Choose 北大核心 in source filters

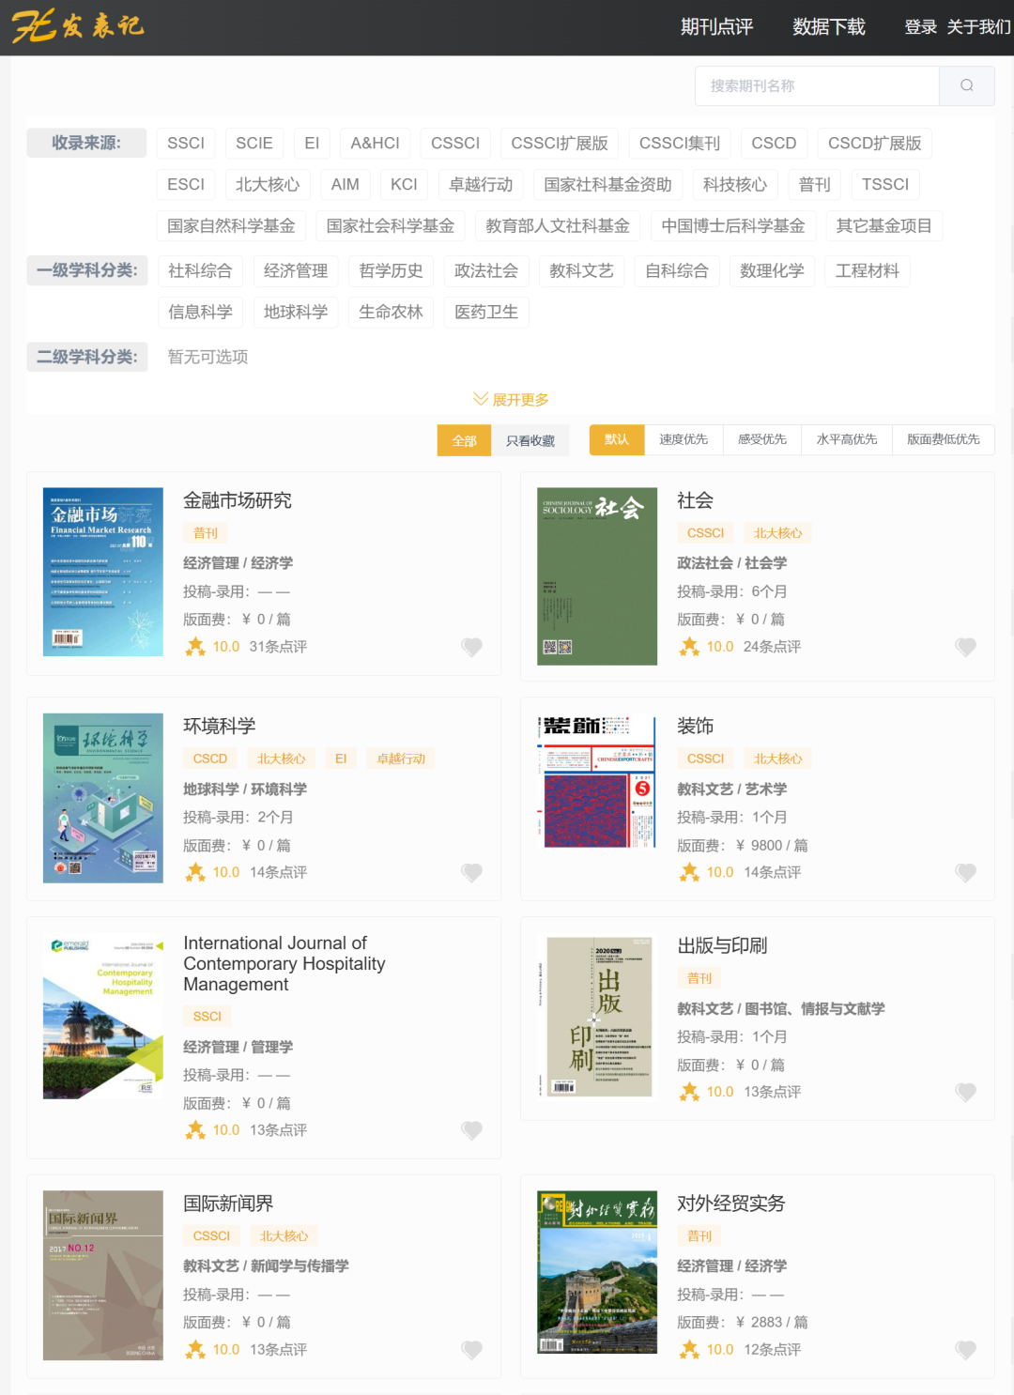click(267, 184)
